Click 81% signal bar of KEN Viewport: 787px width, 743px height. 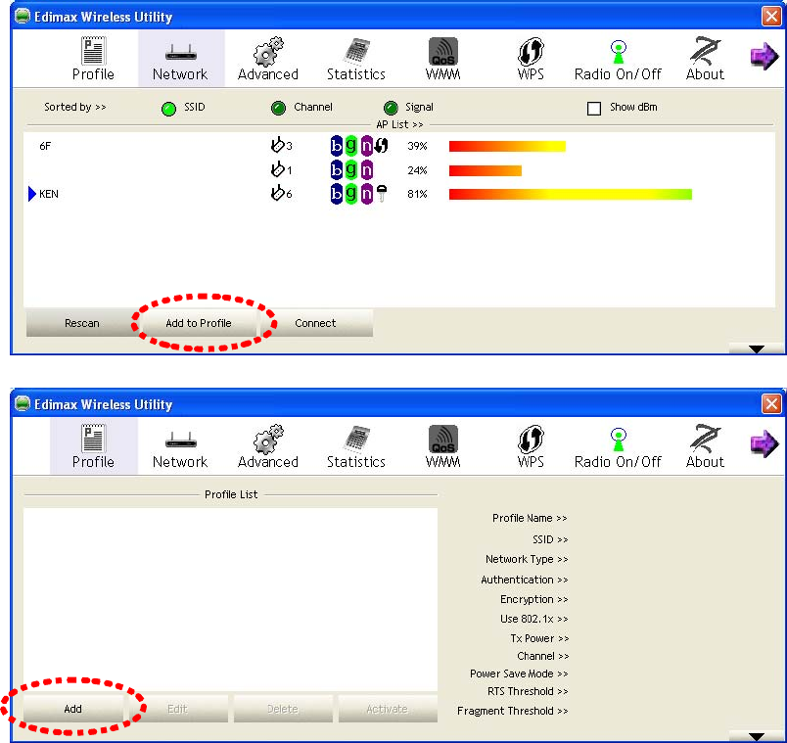pos(570,194)
